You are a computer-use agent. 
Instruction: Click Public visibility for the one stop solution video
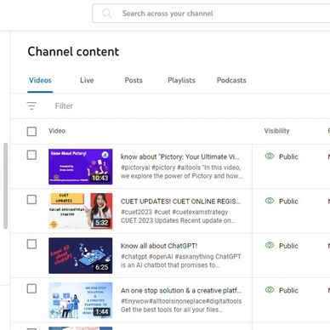coord(288,291)
